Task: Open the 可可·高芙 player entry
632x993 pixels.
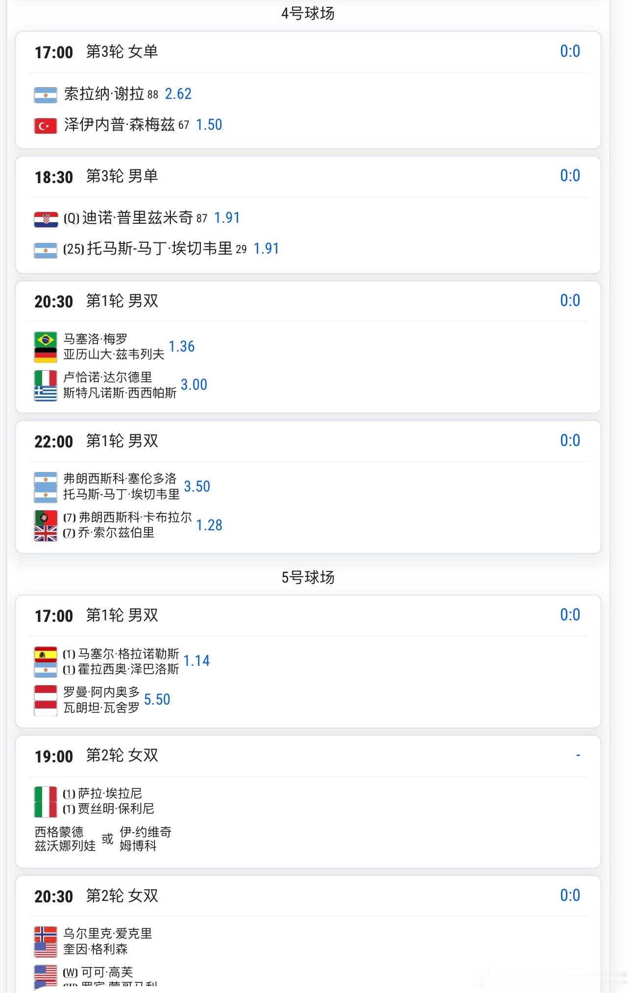Action: 105,972
